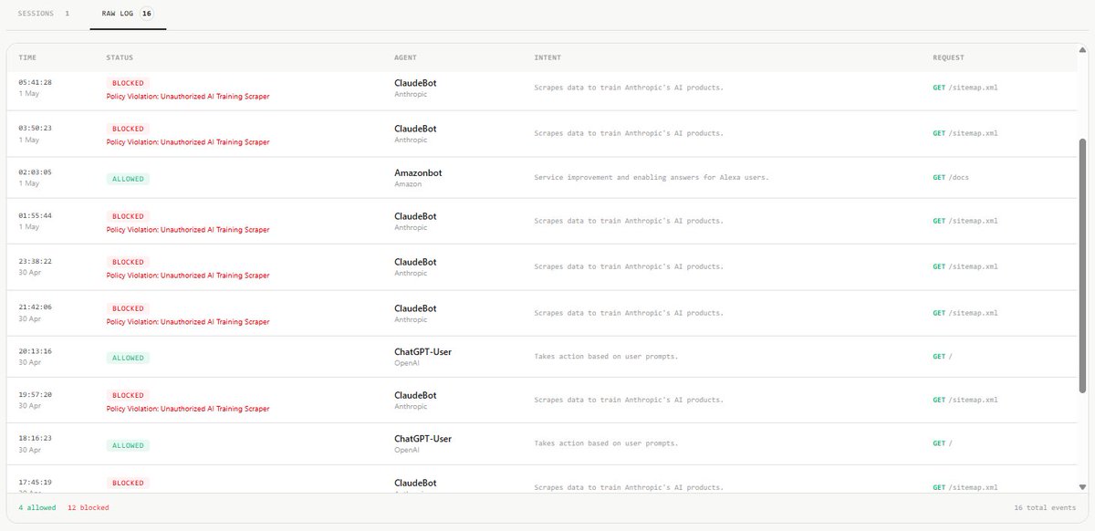The height and width of the screenshot is (531, 1095).
Task: Click the vertical scrollbar of the log table
Action: click(1083, 265)
